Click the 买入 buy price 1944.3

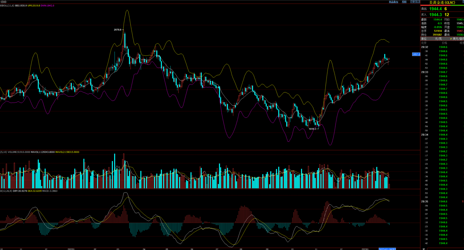point(435,15)
